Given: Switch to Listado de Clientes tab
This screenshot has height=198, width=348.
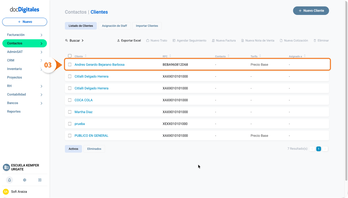Looking at the screenshot, I should point(81,26).
